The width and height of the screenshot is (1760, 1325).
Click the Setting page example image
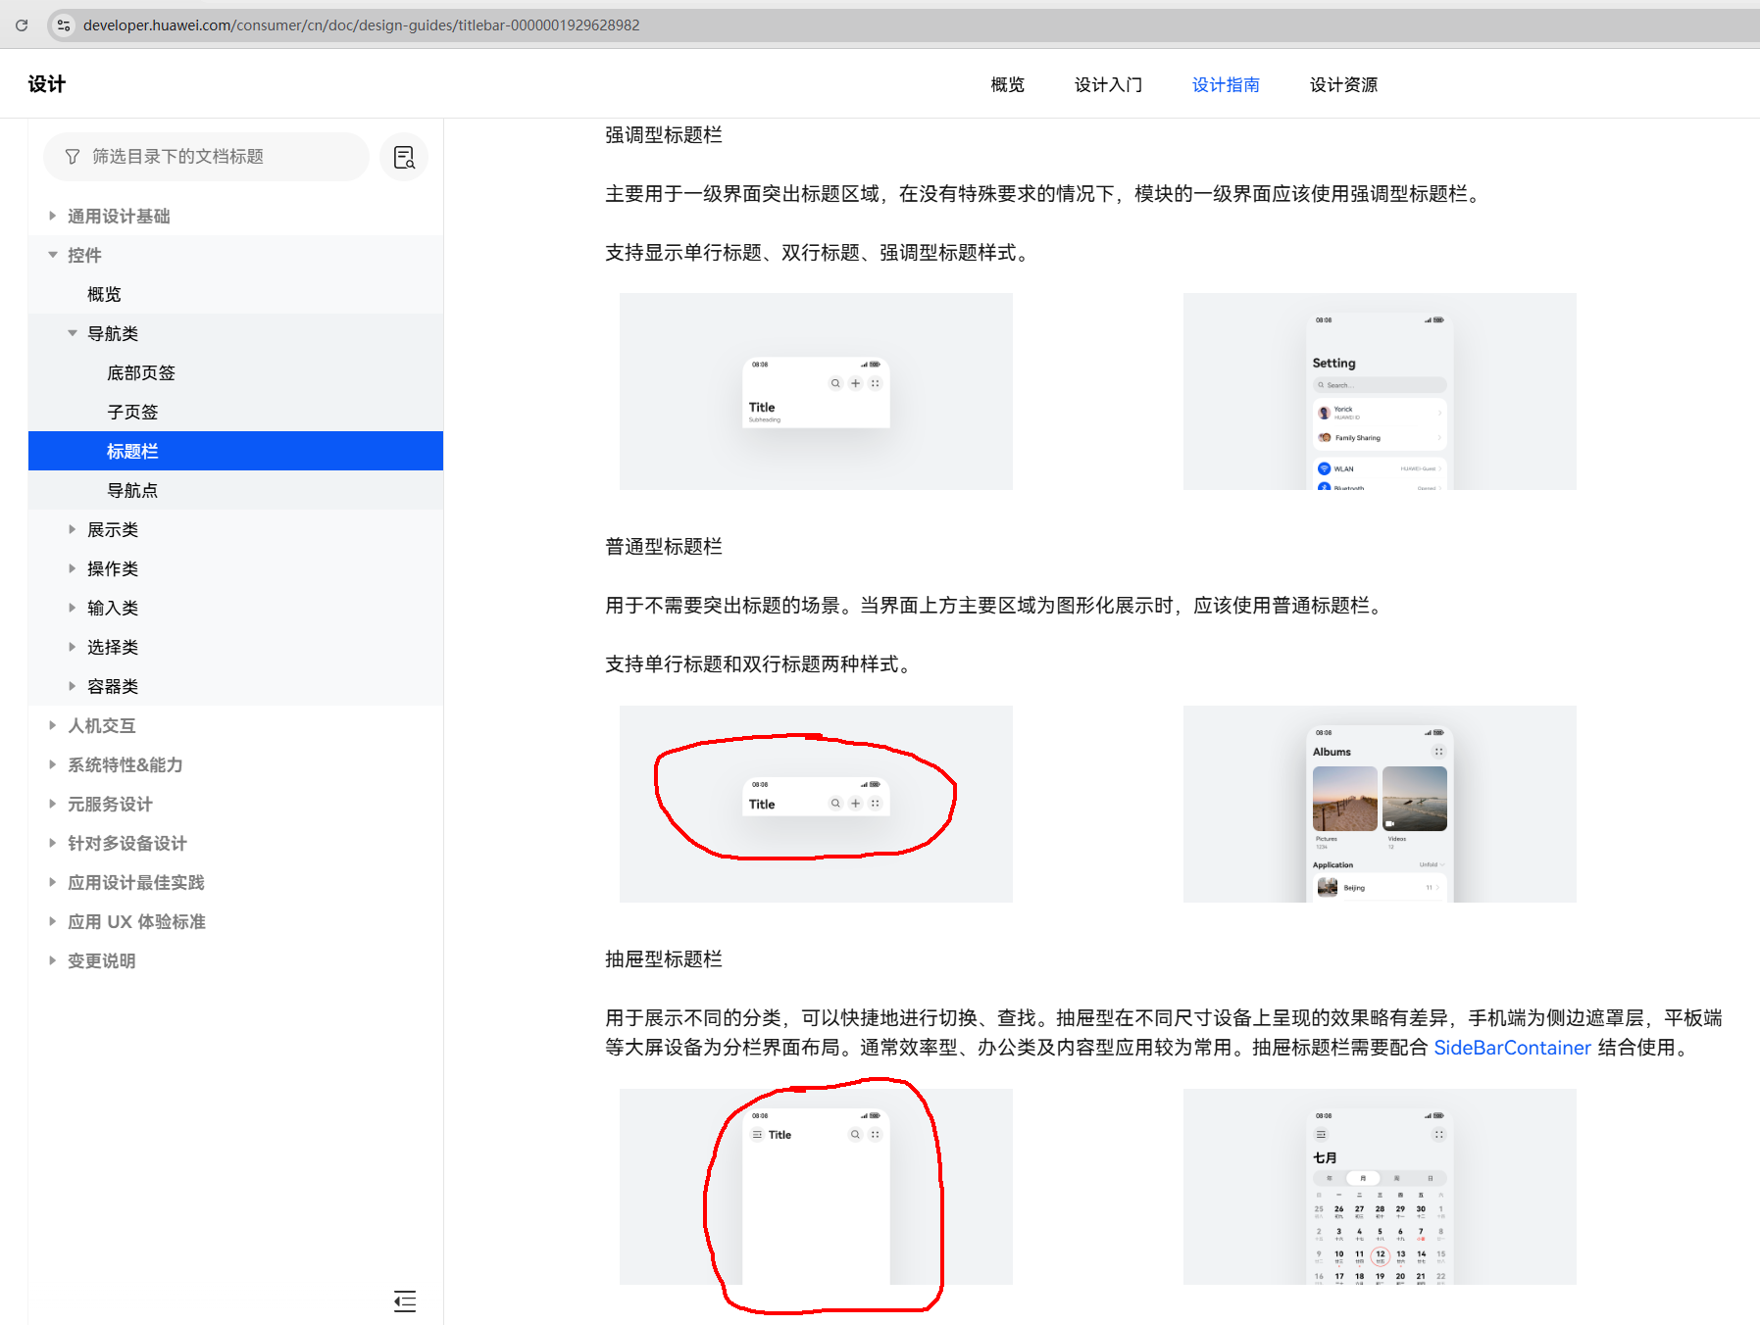1380,392
